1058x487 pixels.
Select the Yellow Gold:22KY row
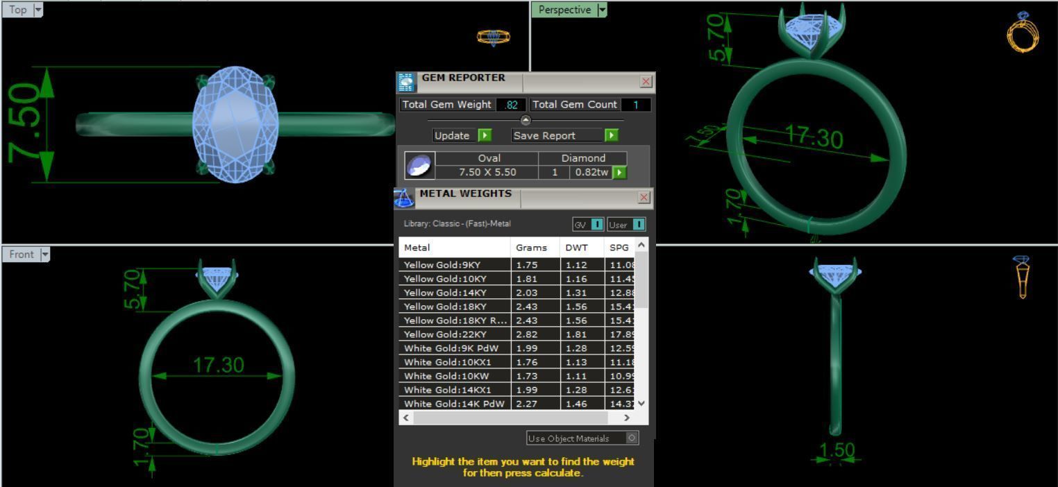(517, 334)
